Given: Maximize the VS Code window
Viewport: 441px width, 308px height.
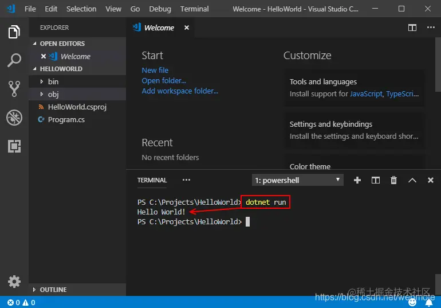Looking at the screenshot, I should click(401, 9).
